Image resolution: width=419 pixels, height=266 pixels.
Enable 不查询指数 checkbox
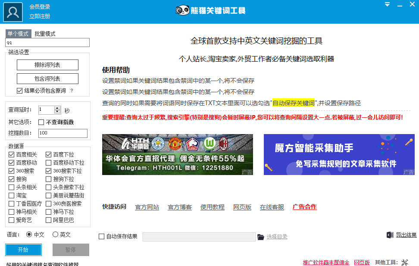(41, 122)
